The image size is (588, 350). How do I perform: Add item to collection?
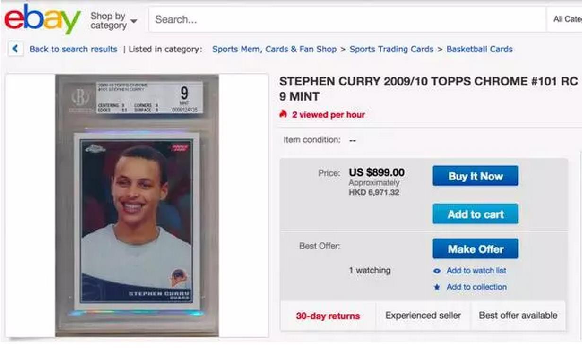476,287
